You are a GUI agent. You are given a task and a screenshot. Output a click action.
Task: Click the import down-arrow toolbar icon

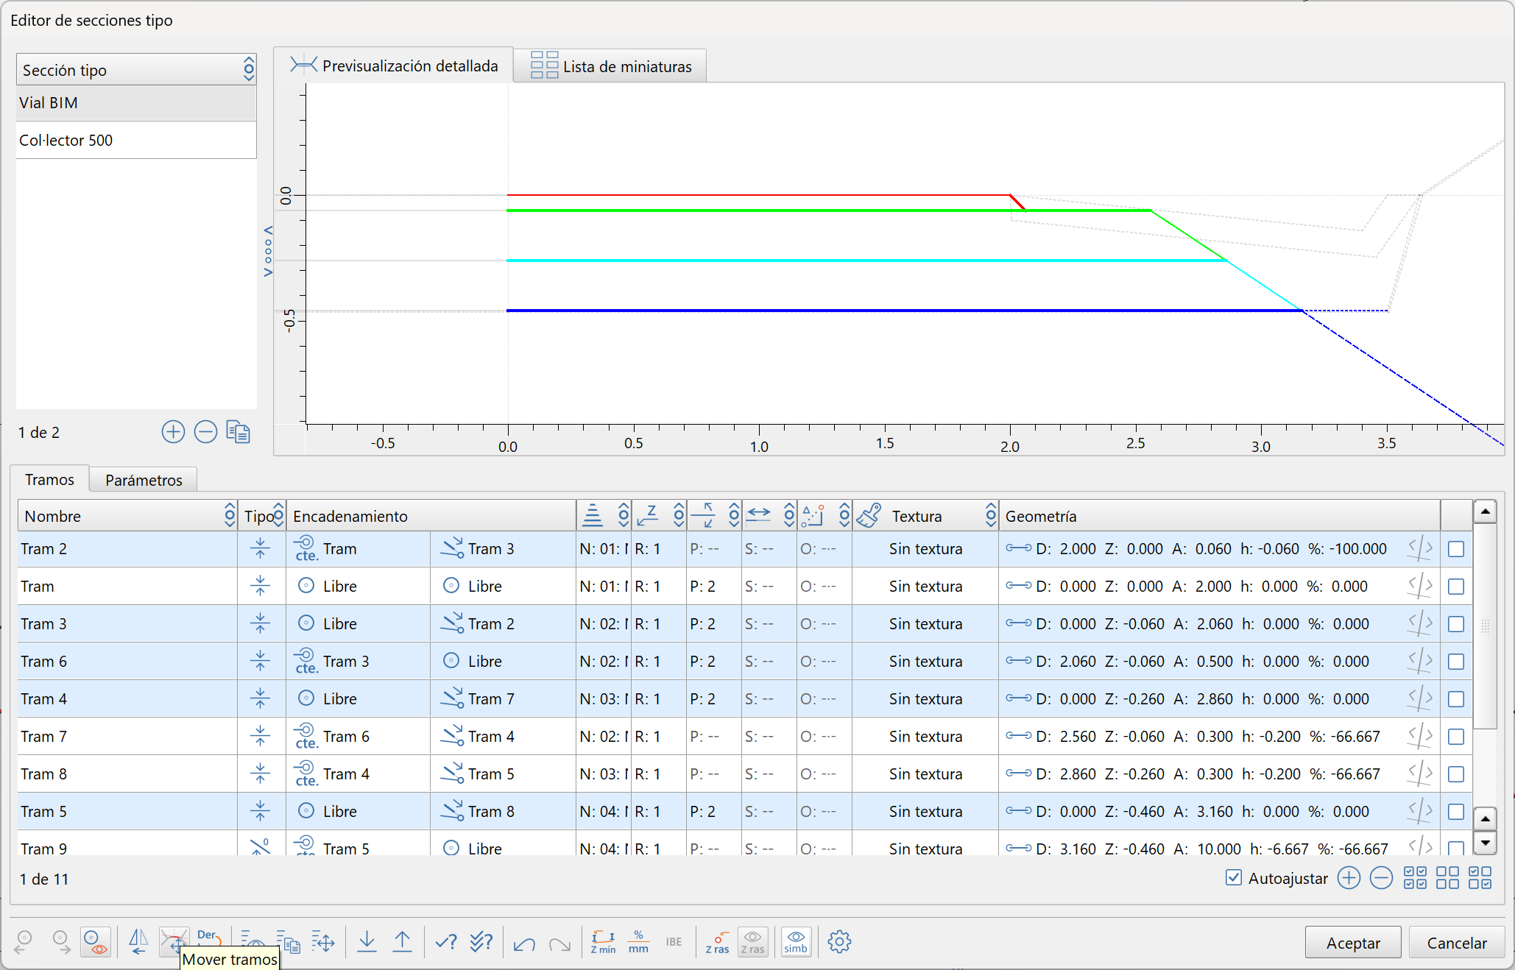pyautogui.click(x=367, y=942)
